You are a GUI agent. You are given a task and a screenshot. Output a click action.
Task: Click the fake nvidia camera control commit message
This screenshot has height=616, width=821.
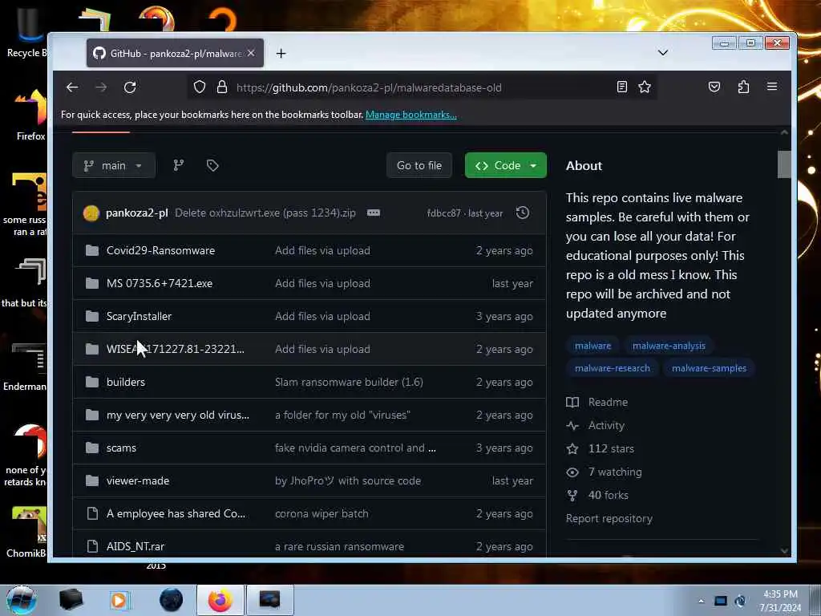click(x=355, y=448)
